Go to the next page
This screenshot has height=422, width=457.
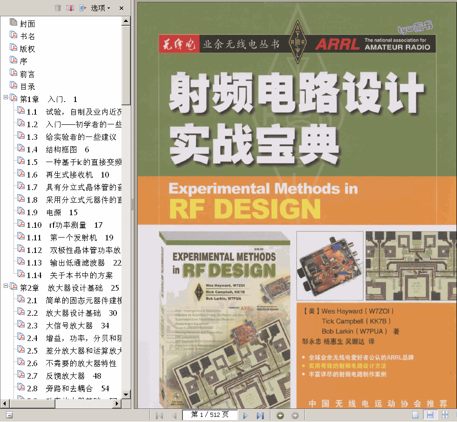(245, 415)
